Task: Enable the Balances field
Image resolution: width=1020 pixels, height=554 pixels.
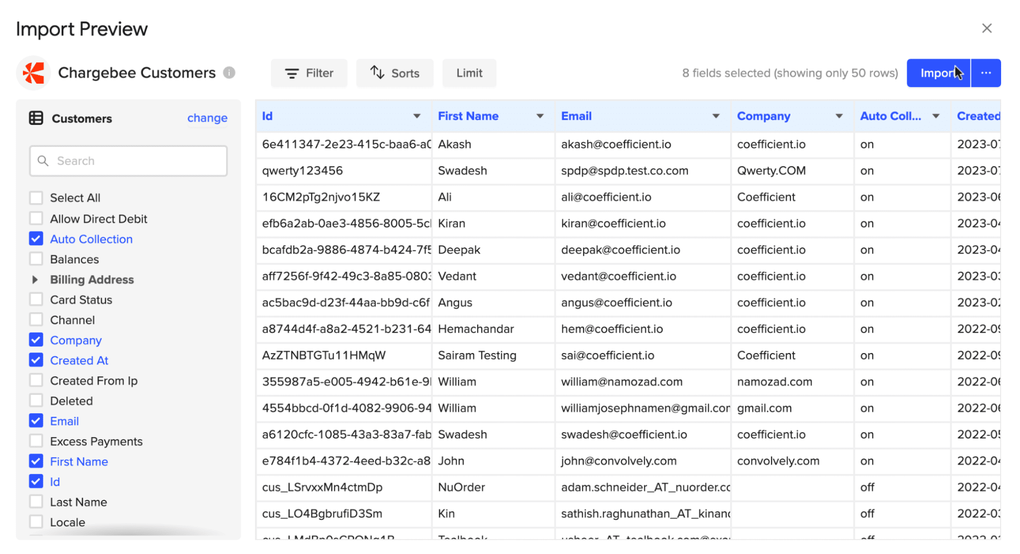Action: pyautogui.click(x=36, y=259)
